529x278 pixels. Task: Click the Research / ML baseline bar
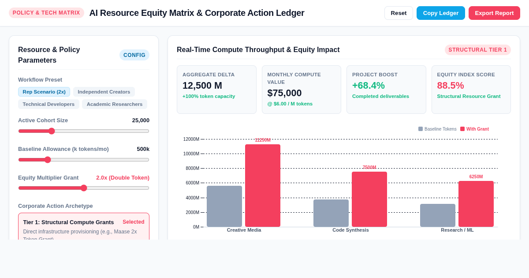(x=438, y=215)
